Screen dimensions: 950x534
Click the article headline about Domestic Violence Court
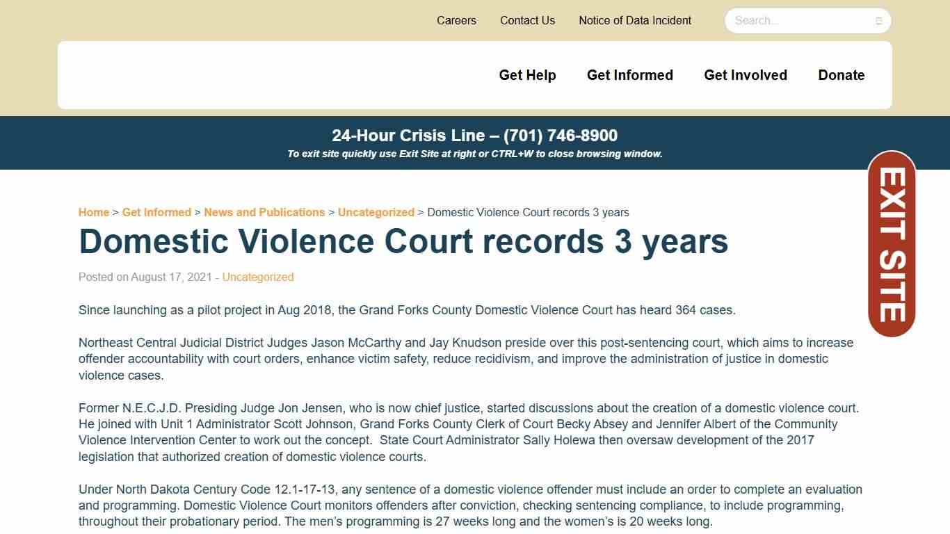[403, 242]
